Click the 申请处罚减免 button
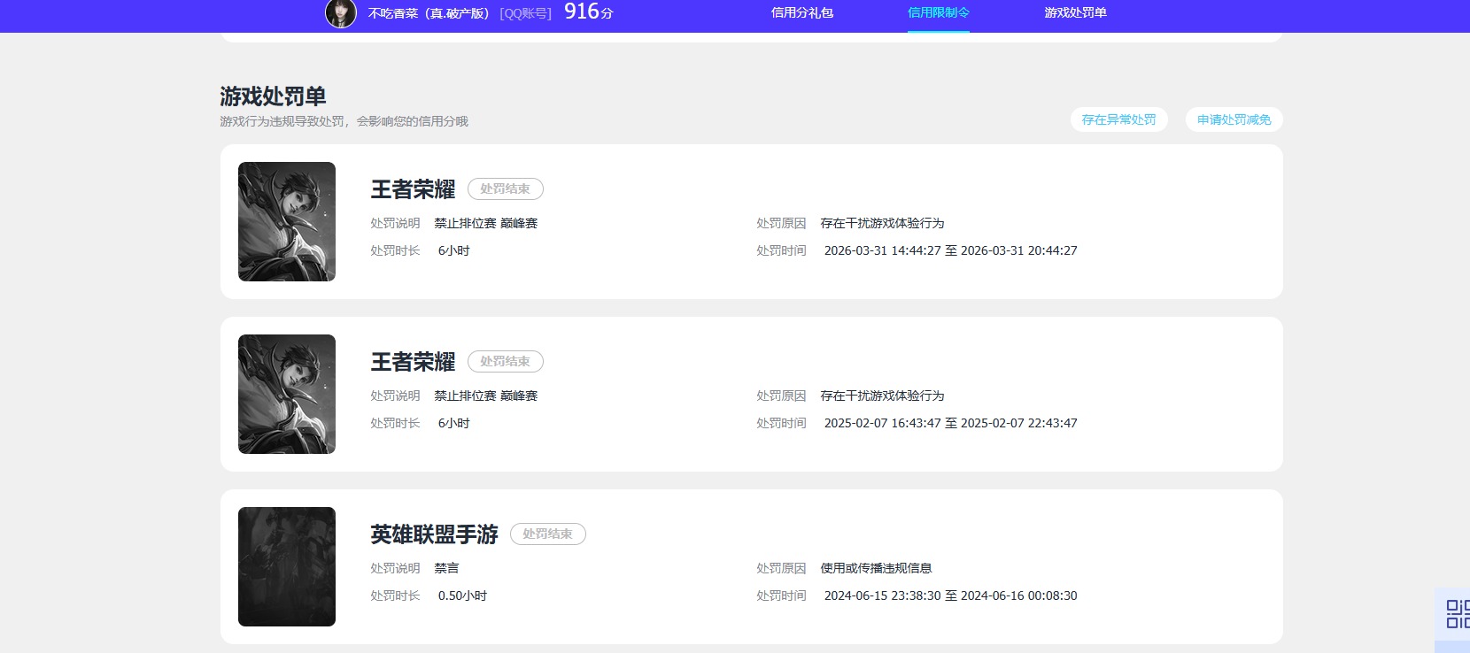The width and height of the screenshot is (1470, 653). point(1234,119)
